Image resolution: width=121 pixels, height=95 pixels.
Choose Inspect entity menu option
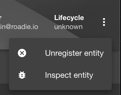(60, 75)
